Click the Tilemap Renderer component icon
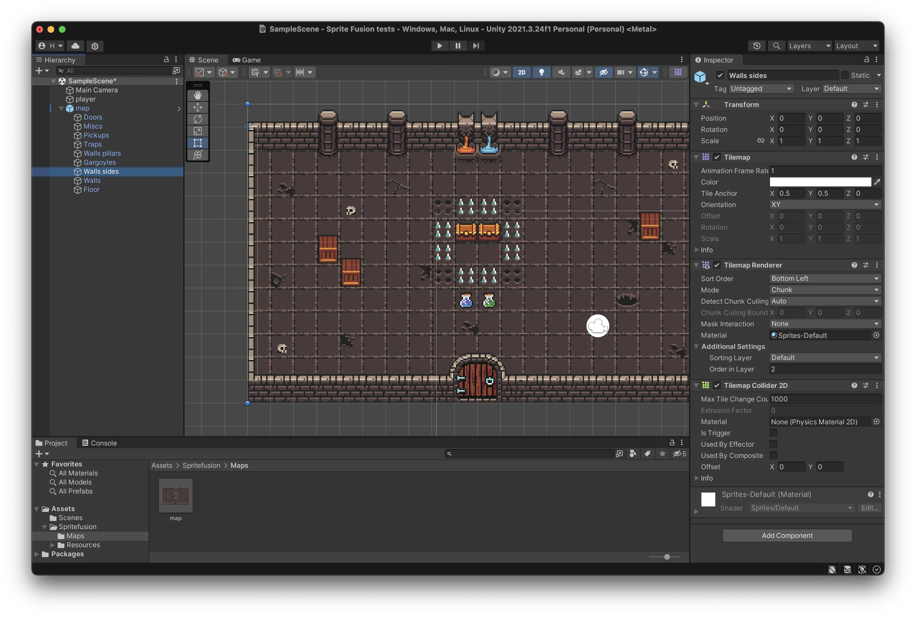The image size is (916, 617). (x=706, y=265)
